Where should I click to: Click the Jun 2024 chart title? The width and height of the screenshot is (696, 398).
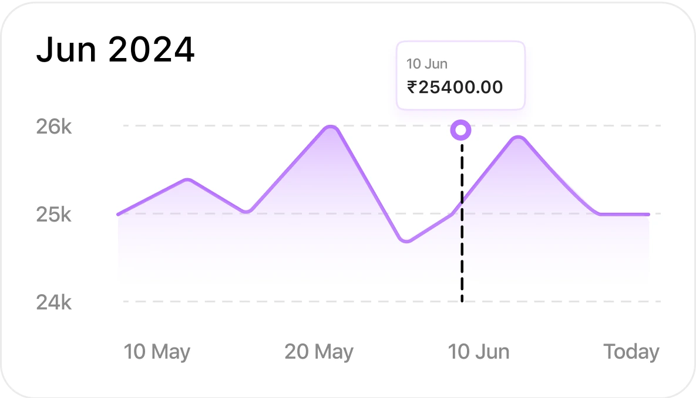pyautogui.click(x=115, y=49)
